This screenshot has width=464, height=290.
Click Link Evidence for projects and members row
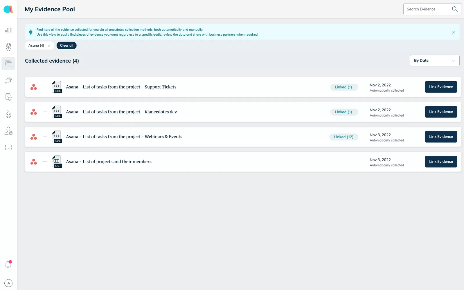pos(441,162)
